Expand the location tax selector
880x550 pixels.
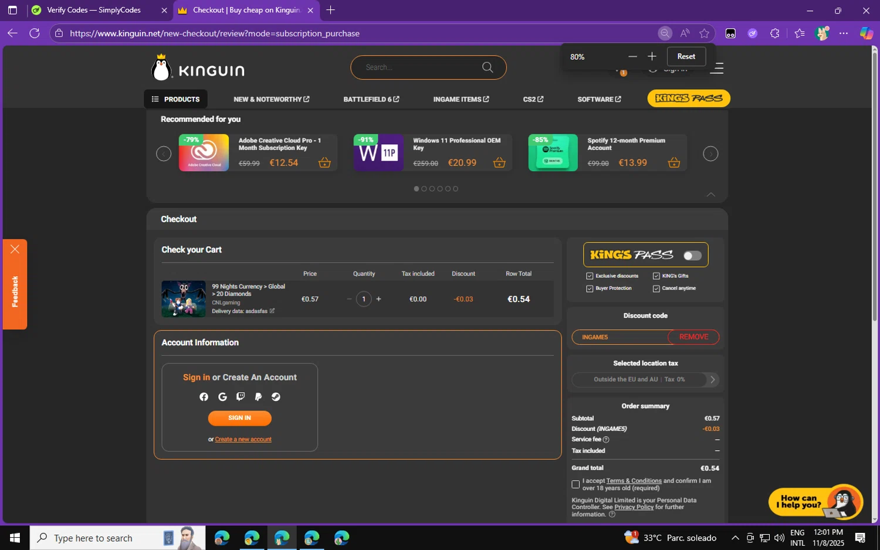pyautogui.click(x=713, y=379)
